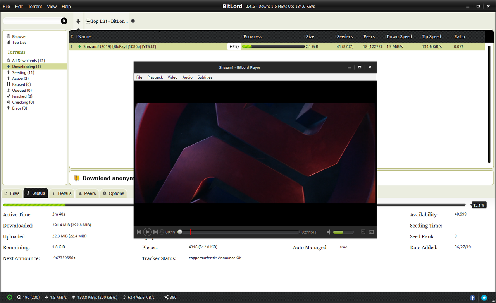Click the green status indicator icon
496x303 pixels.
(10, 297)
